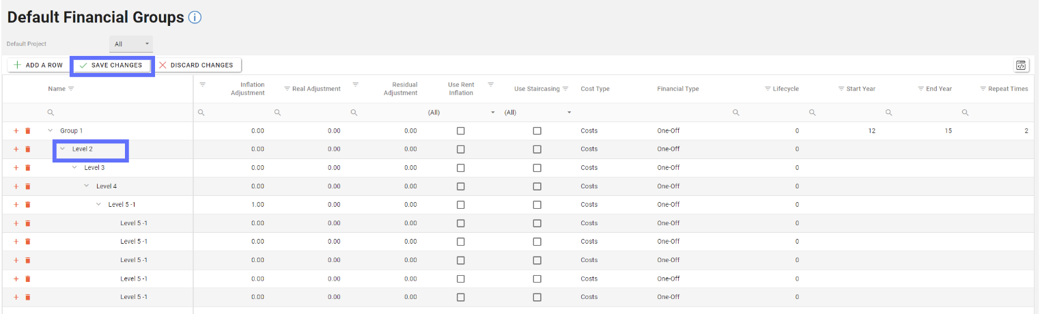Open the Start Year column filter icon
The width and height of the screenshot is (1040, 314).
tap(841, 89)
